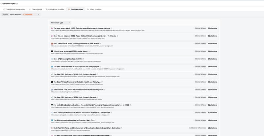The image size is (264, 136).
Task: Click the Citation analysis heading
Action: point(8,4)
